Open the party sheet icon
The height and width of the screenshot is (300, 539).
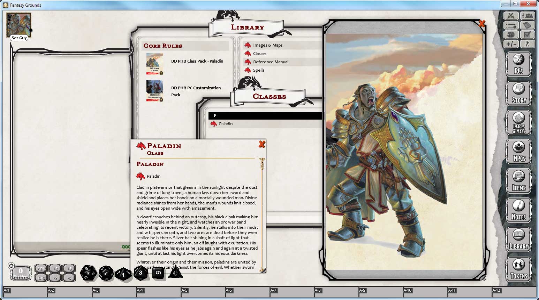[527, 16]
